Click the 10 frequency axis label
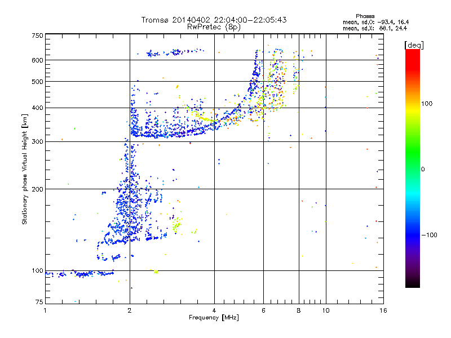Image resolution: width=451 pixels, height=338 pixels. (x=326, y=310)
